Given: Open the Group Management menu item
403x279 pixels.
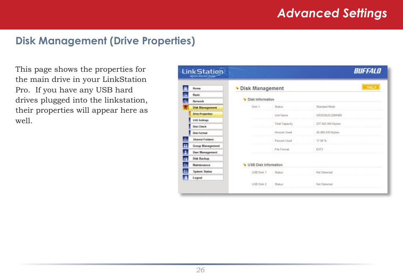Looking at the screenshot, I should click(x=206, y=146).
